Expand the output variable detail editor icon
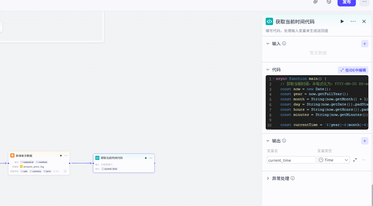The image size is (373, 206). click(x=355, y=160)
